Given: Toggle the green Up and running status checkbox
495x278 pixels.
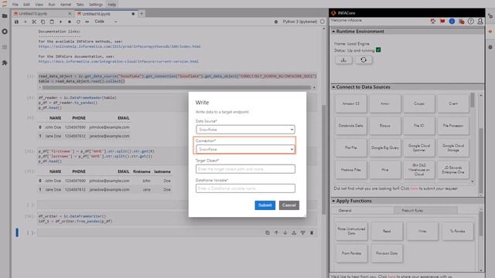Looking at the screenshot, I should click(x=378, y=49).
